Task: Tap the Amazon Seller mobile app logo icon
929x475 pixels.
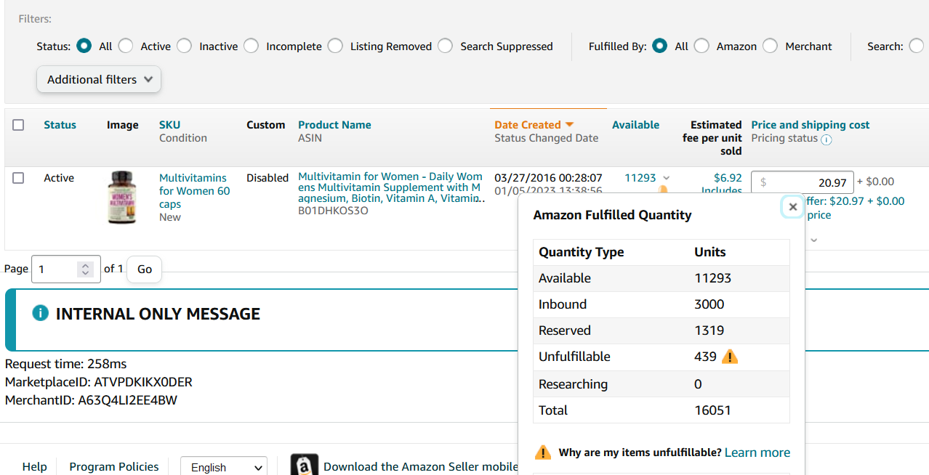Action: [x=305, y=466]
